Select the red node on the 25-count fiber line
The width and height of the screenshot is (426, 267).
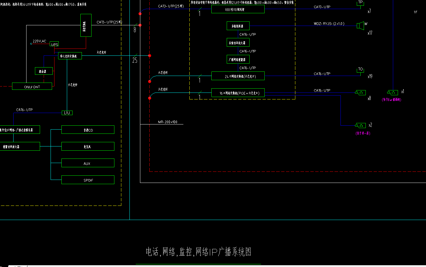tap(150, 56)
